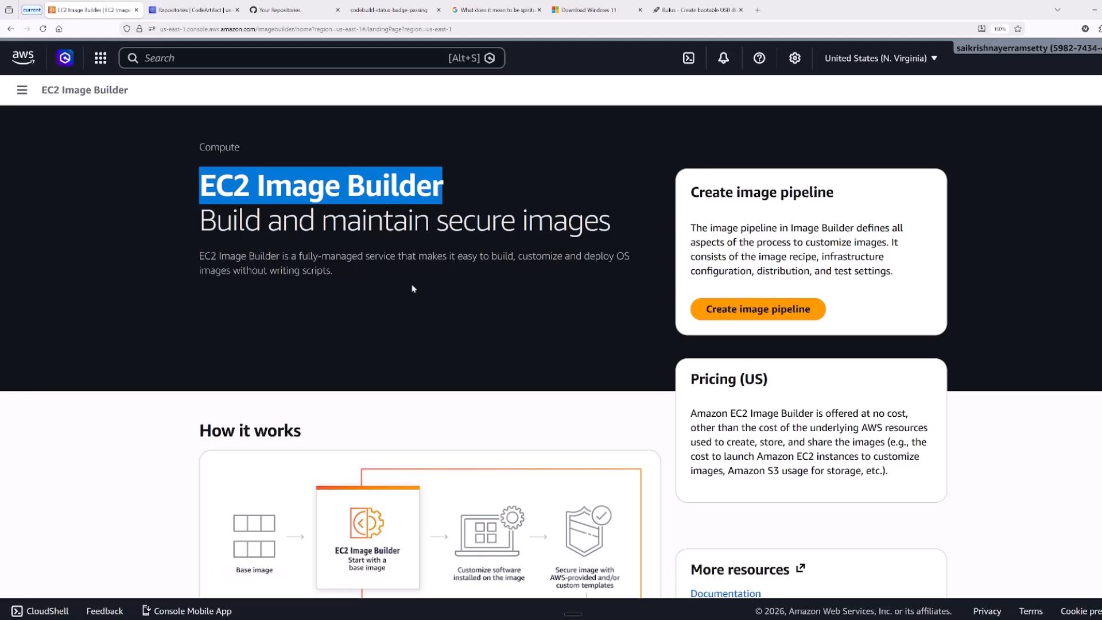Click the EC2 Image Builder diagram icon
1102x620 pixels.
(367, 522)
